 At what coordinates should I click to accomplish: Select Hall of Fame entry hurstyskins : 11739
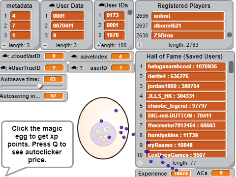click(186, 136)
